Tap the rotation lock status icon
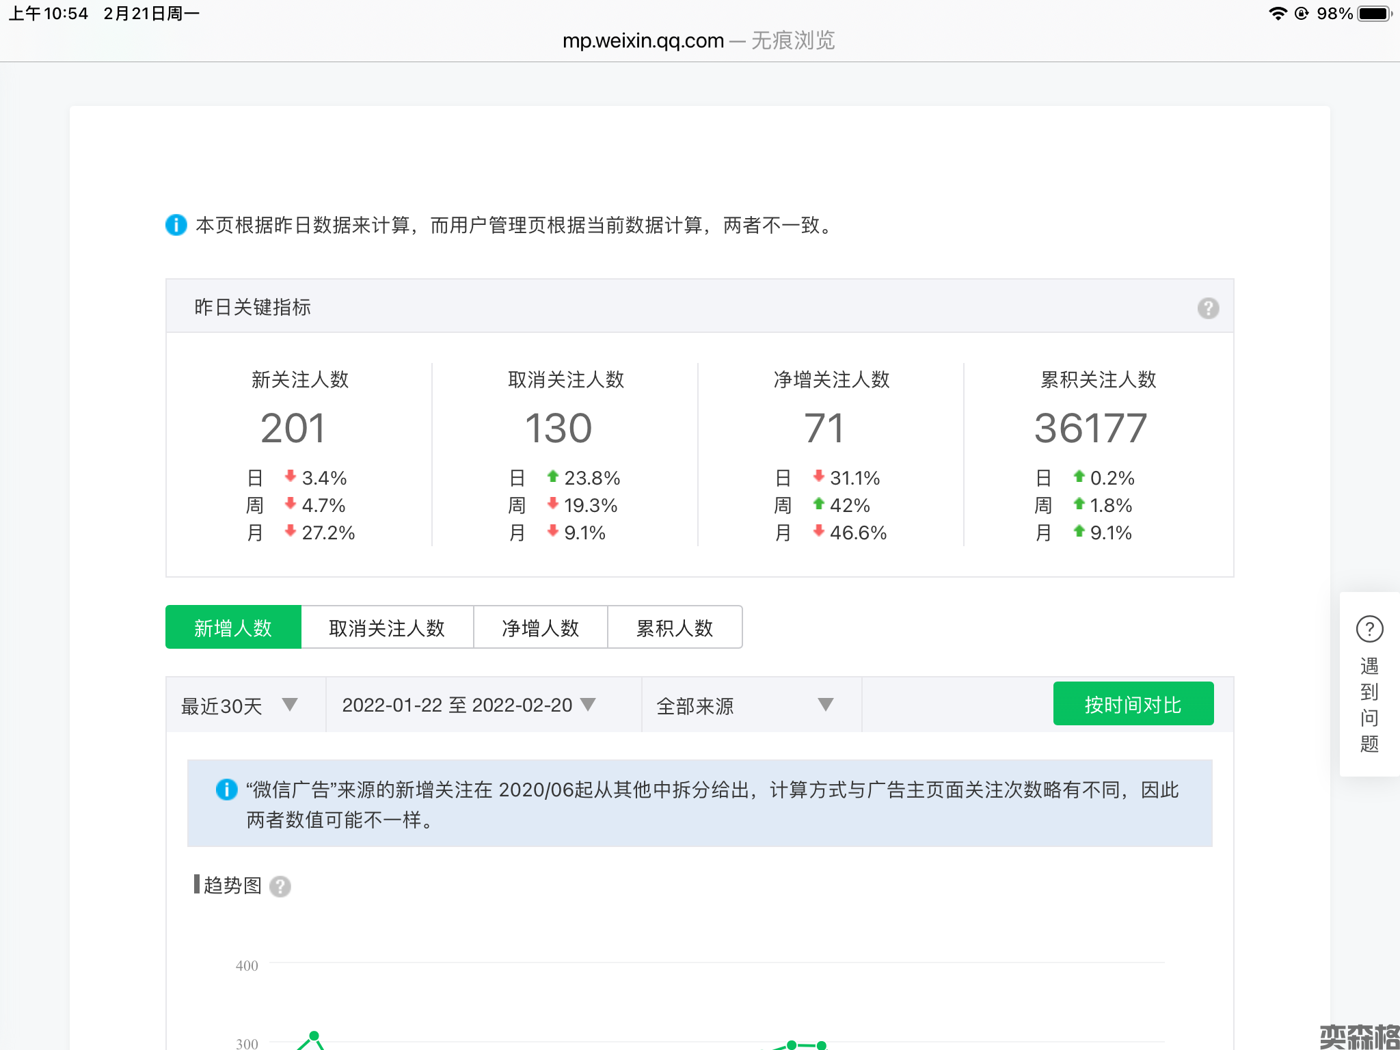Screen dimensions: 1400x1050 1302,14
